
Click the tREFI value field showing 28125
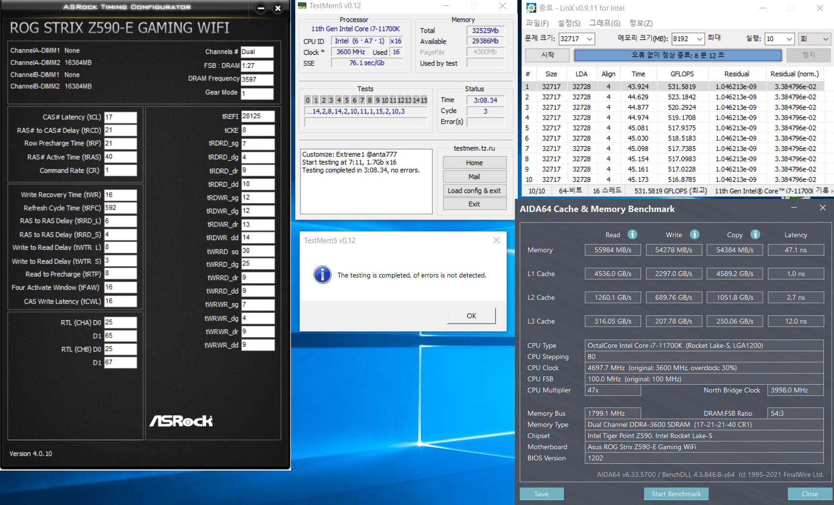coord(258,116)
